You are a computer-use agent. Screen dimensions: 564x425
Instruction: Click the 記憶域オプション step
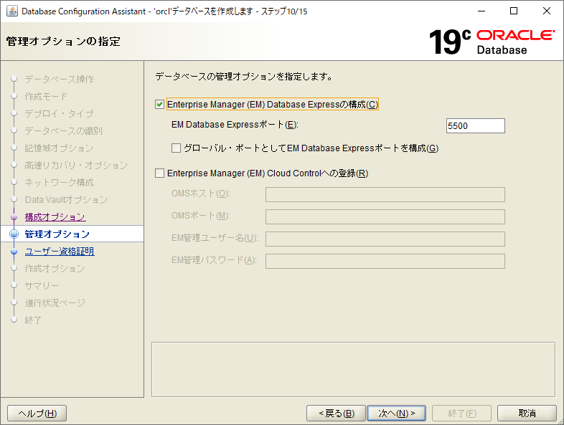click(59, 148)
